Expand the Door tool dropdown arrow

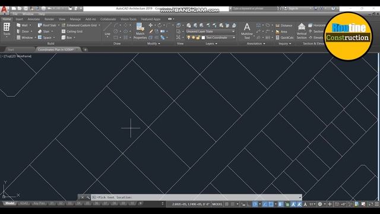pyautogui.click(x=31, y=32)
